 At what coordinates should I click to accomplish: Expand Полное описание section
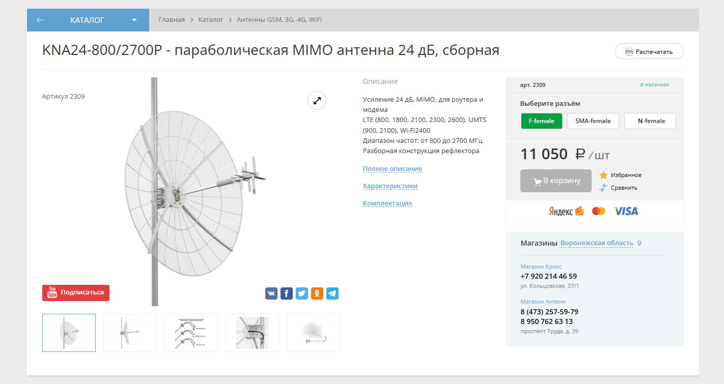392,168
